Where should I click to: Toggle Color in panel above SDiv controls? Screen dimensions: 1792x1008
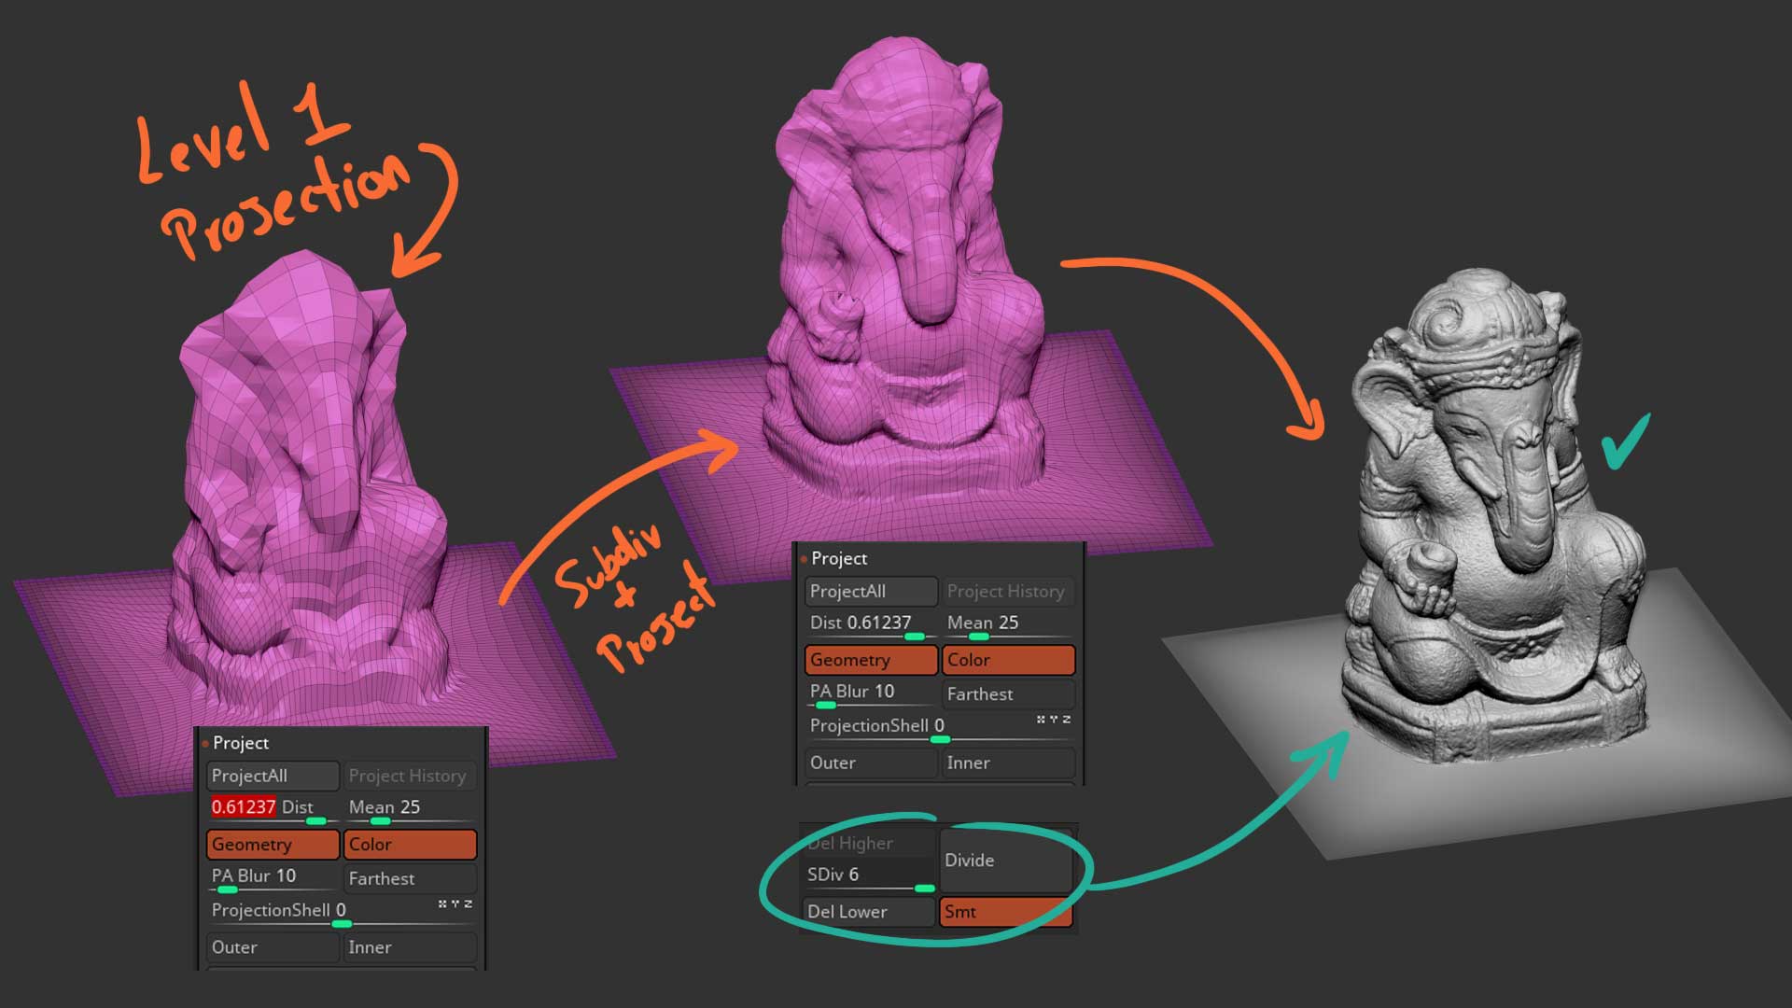[x=1008, y=660]
